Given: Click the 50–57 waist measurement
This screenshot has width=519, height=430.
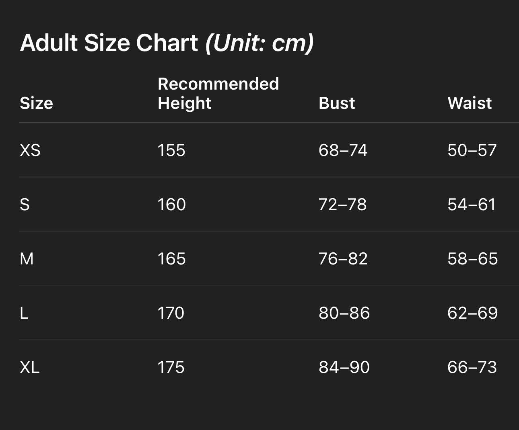Looking at the screenshot, I should click(472, 150).
